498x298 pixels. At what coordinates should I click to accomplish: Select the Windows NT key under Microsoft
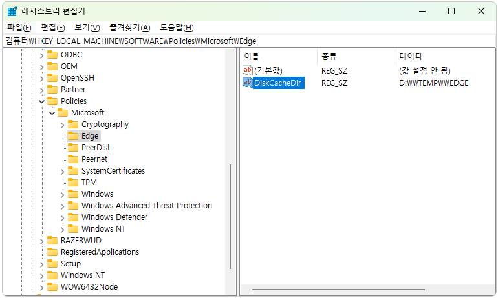[x=103, y=228]
